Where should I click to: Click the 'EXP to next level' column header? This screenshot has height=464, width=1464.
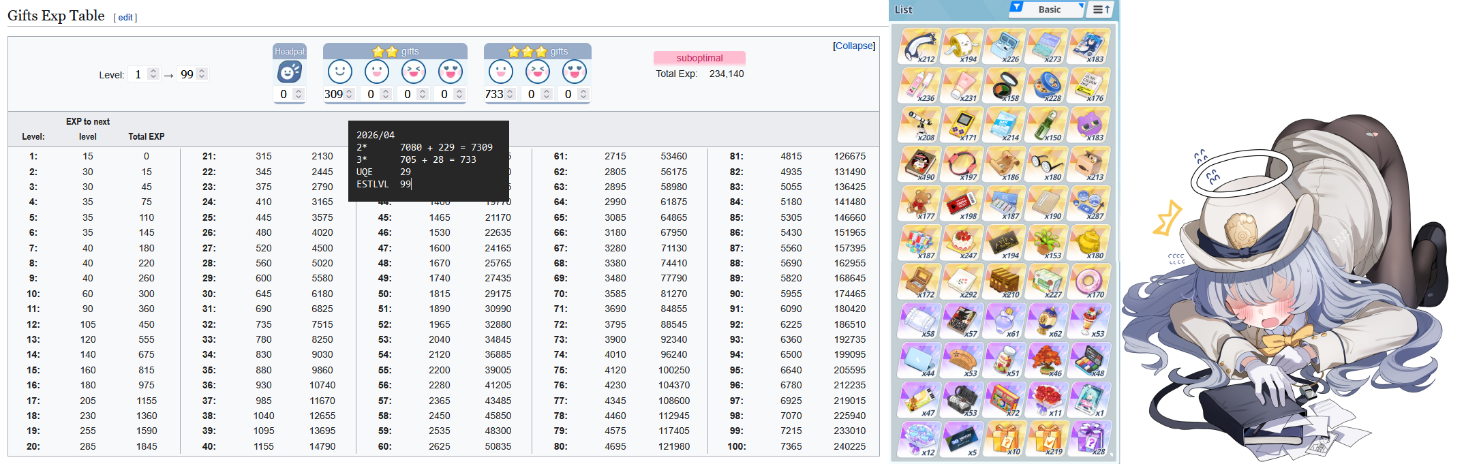pyautogui.click(x=88, y=129)
